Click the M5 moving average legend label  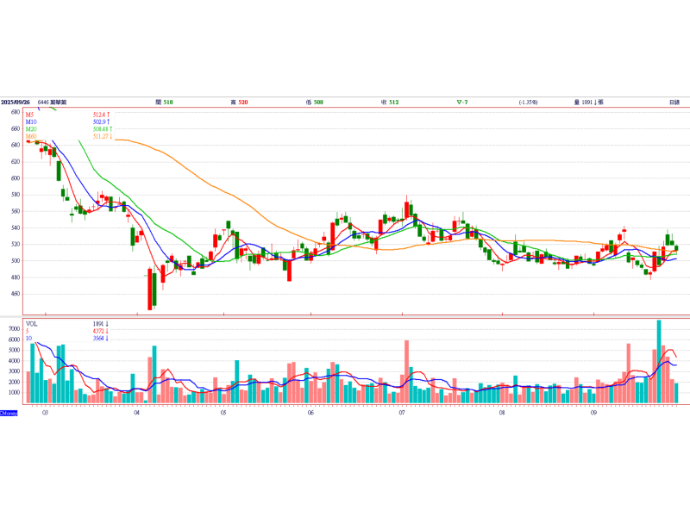29,115
